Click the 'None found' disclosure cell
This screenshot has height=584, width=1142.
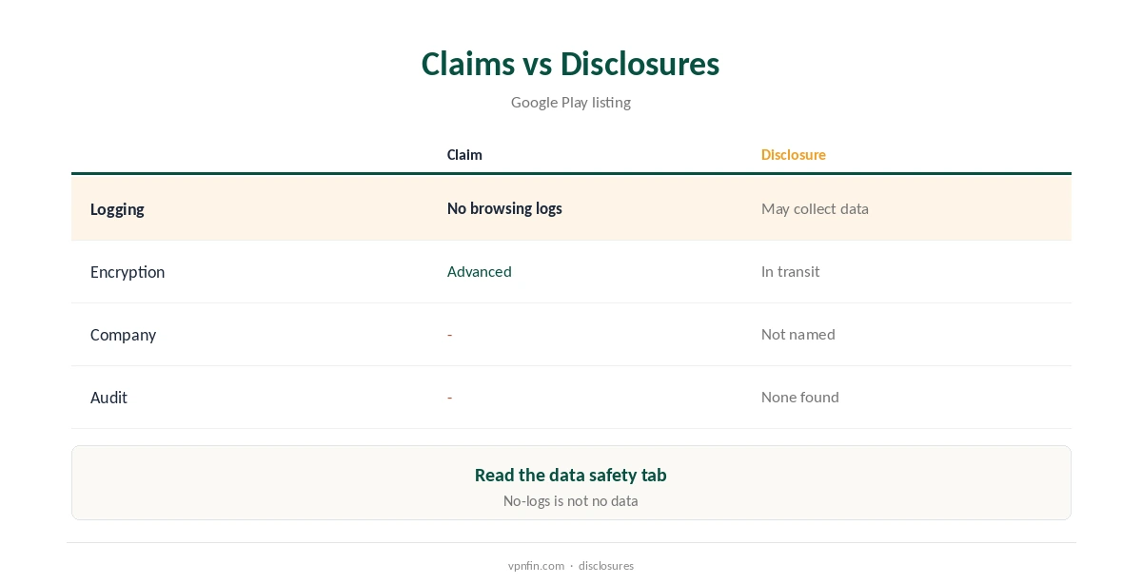click(x=799, y=397)
